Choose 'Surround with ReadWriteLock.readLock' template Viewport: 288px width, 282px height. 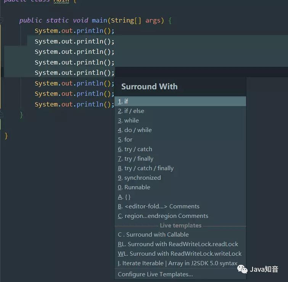pos(180,244)
